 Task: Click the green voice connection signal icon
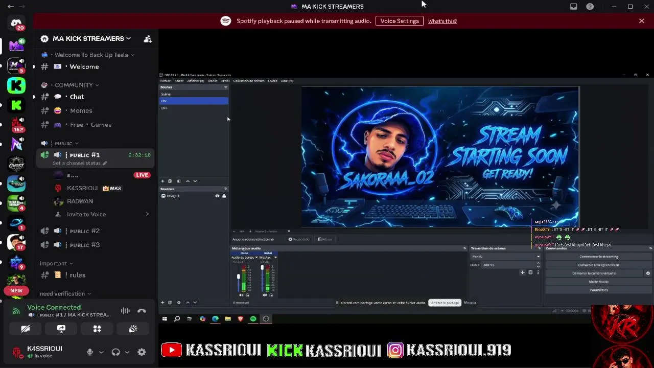(16, 311)
